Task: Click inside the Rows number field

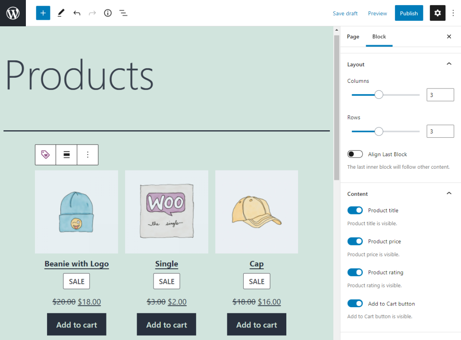Action: pyautogui.click(x=440, y=131)
